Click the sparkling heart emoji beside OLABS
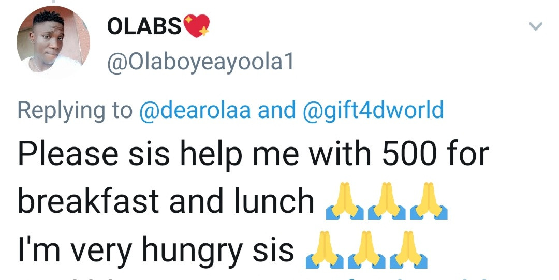The height and width of the screenshot is (280, 559). [x=197, y=26]
